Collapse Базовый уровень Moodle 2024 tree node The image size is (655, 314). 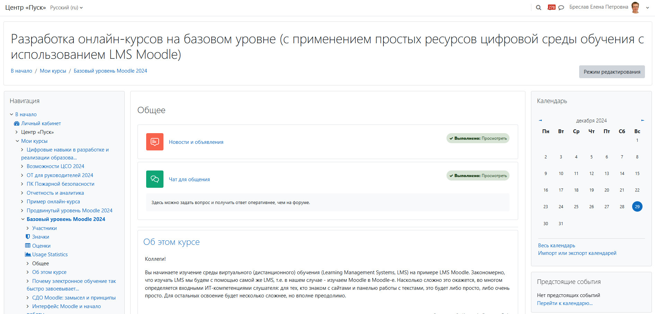(x=23, y=219)
